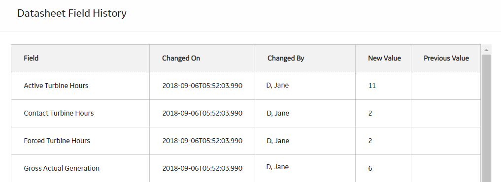Click the timestamp in Active Turbine Hours row
Screen dimensions: 501x182
click(x=202, y=86)
